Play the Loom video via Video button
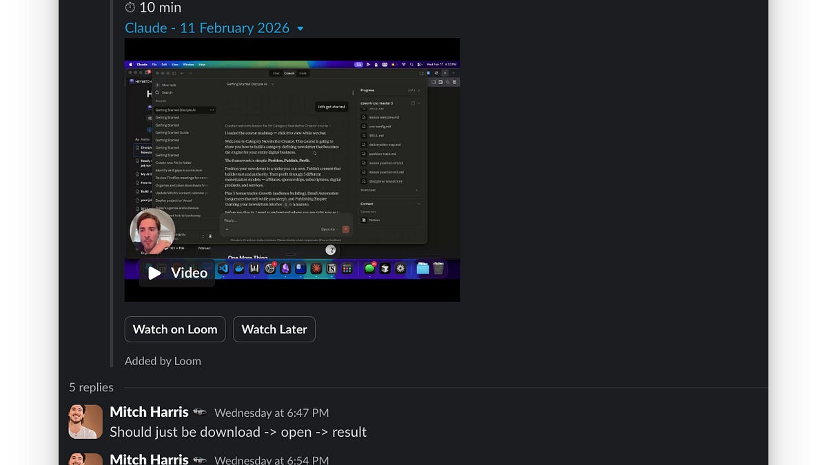This screenshot has height=465, width=827. tap(177, 273)
